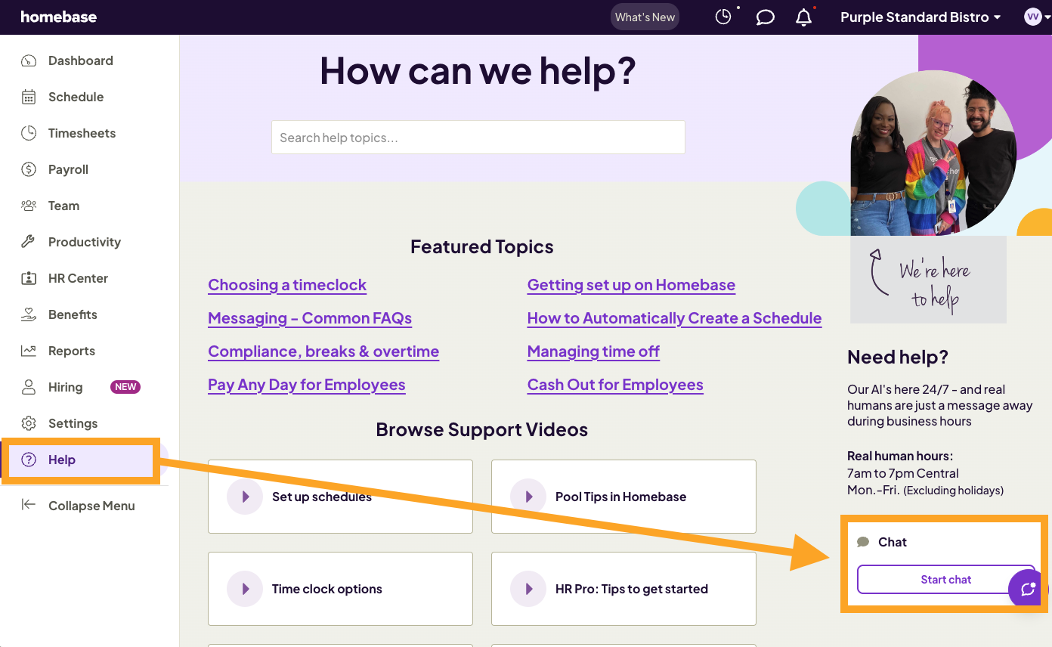Open Timesheets via the clock icon
The width and height of the screenshot is (1052, 647).
tap(27, 133)
